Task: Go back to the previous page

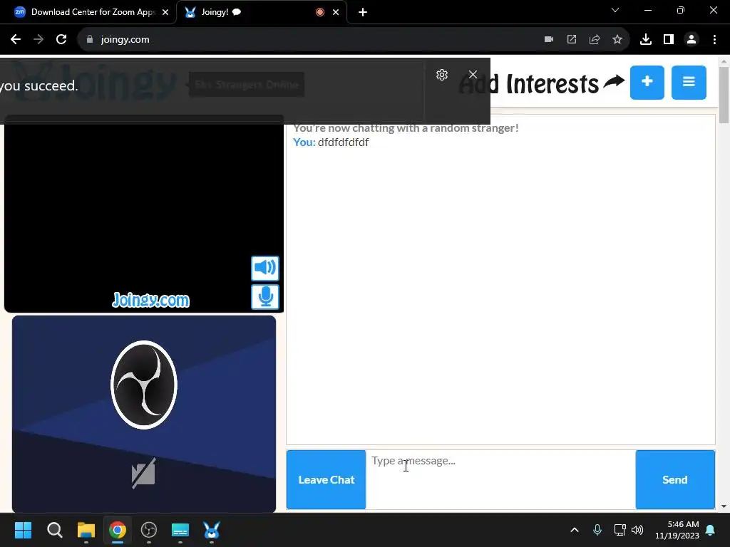Action: point(16,40)
